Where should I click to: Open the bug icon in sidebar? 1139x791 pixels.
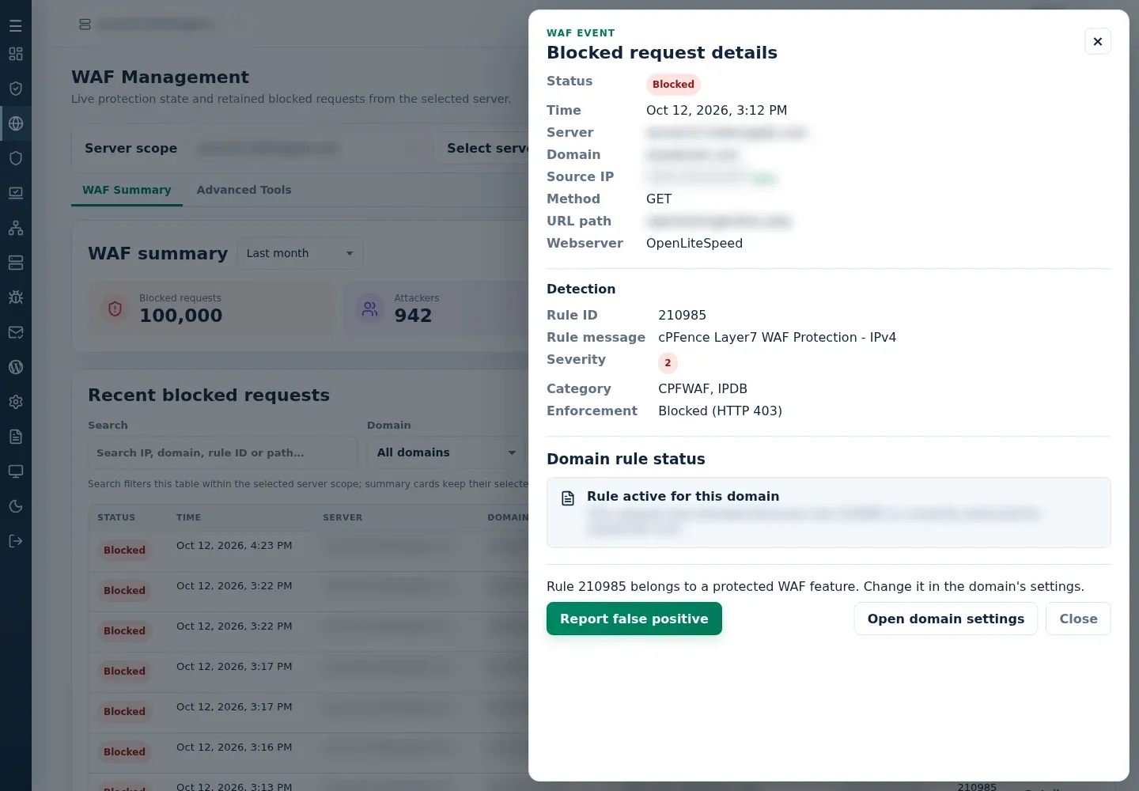pyautogui.click(x=16, y=297)
